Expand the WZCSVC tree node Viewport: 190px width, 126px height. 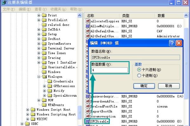point(28,119)
